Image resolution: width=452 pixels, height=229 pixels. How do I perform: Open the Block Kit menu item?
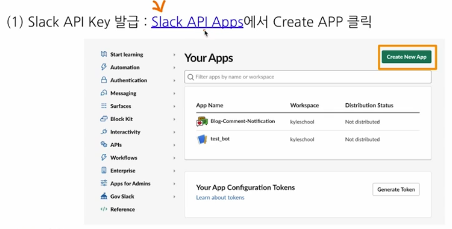[121, 119]
